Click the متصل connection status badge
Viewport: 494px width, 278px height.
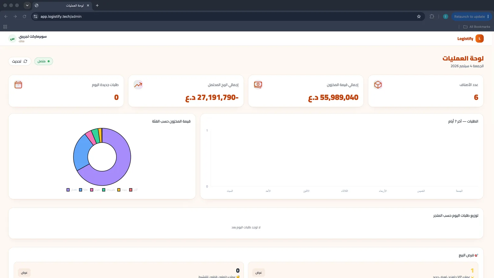coord(44,61)
